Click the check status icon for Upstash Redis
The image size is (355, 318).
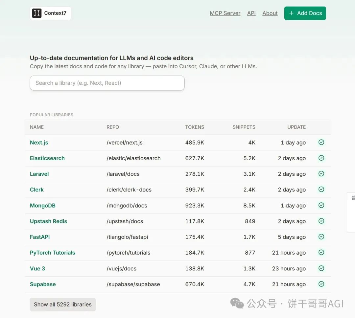coord(321,221)
